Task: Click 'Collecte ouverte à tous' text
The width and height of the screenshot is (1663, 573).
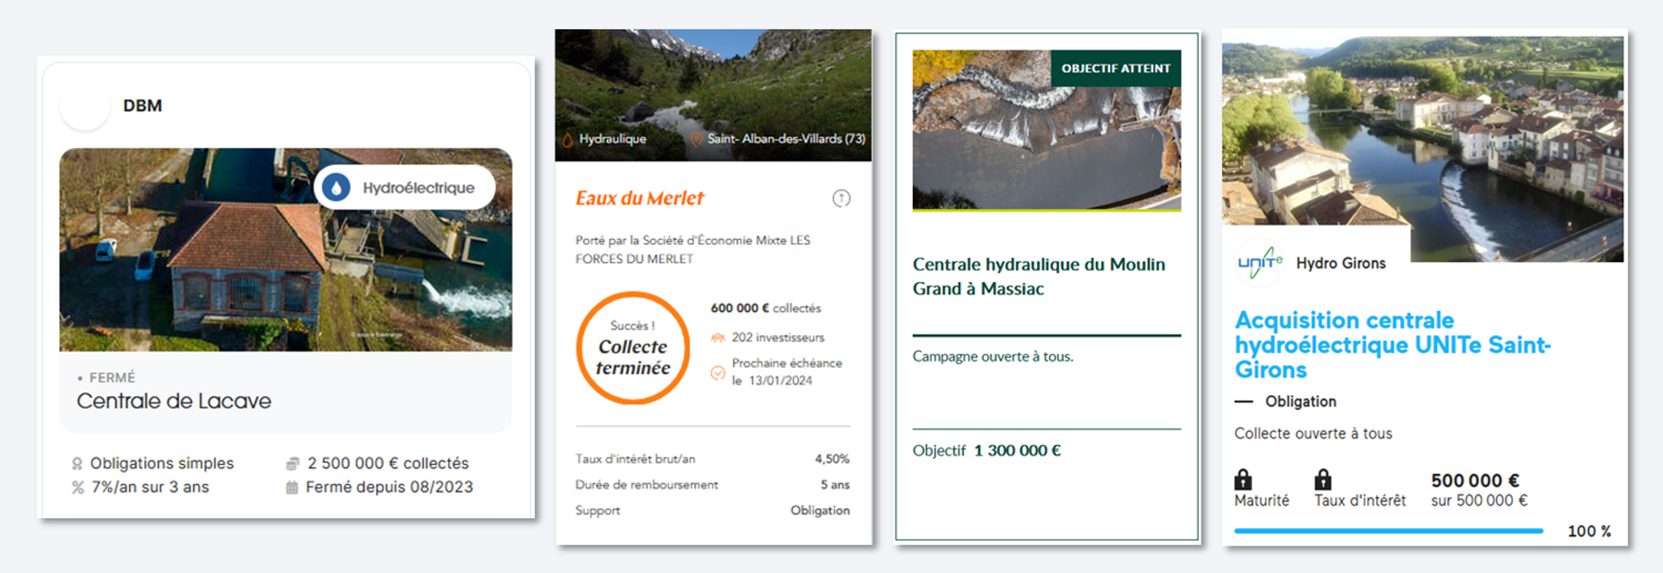Action: [1313, 433]
